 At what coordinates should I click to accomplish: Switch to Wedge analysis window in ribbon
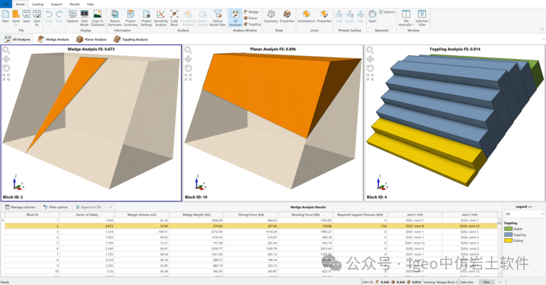[x=251, y=12]
